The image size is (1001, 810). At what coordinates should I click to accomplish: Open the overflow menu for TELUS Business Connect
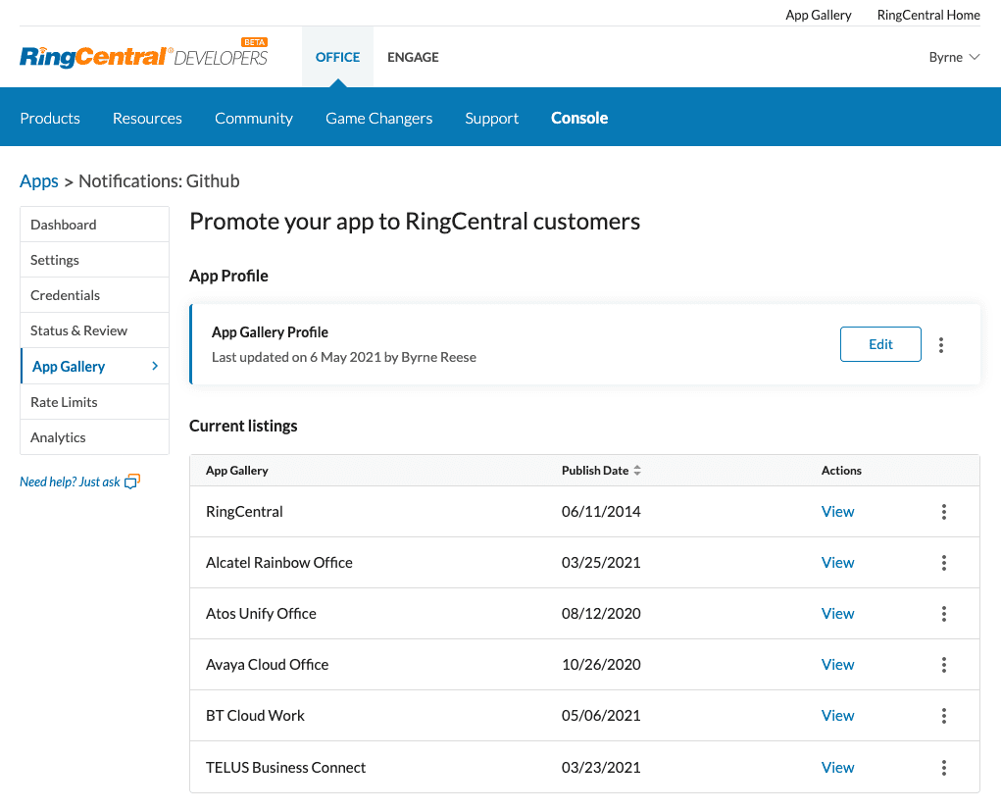click(943, 767)
